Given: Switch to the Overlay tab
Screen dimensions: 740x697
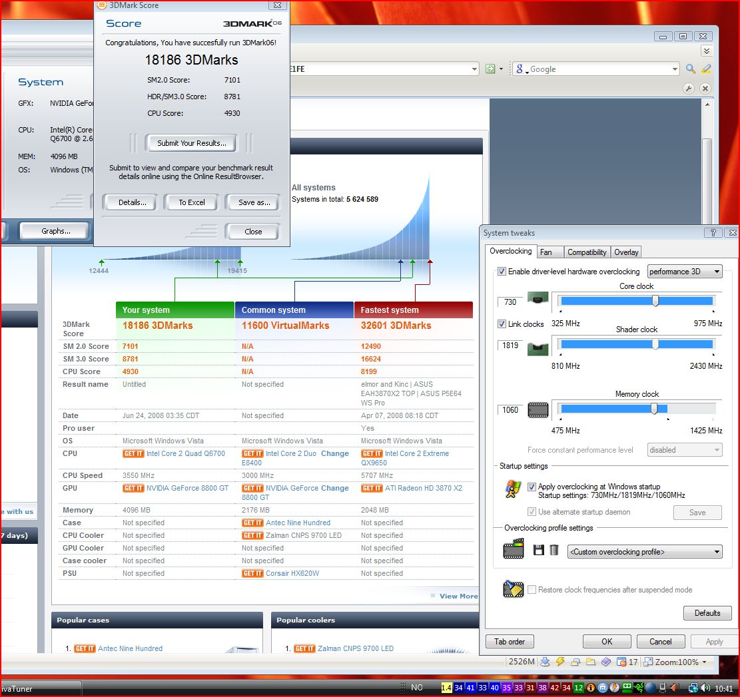Looking at the screenshot, I should click(x=626, y=252).
